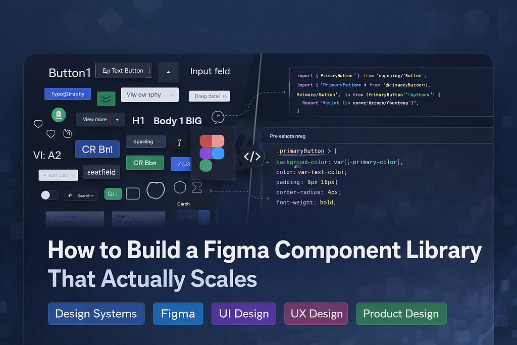Select the code embed </> icon
Image resolution: width=517 pixels, height=345 pixels.
[x=252, y=156]
